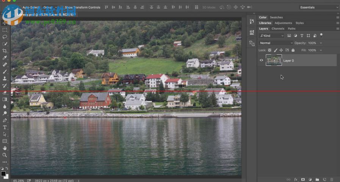Select the Dodge tool
Viewport: 340px width, 182px height.
5,113
